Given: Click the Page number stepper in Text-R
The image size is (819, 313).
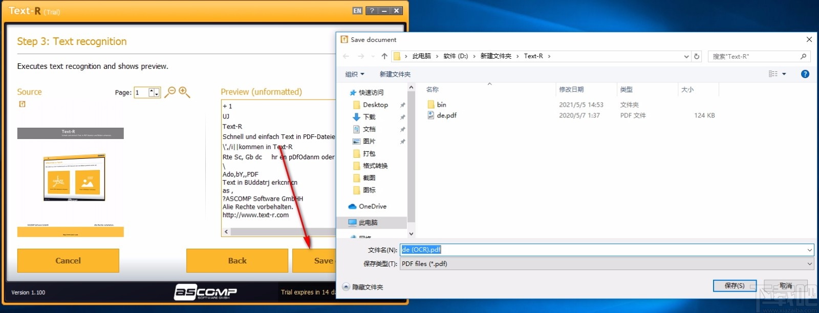Looking at the screenshot, I should click(x=155, y=92).
